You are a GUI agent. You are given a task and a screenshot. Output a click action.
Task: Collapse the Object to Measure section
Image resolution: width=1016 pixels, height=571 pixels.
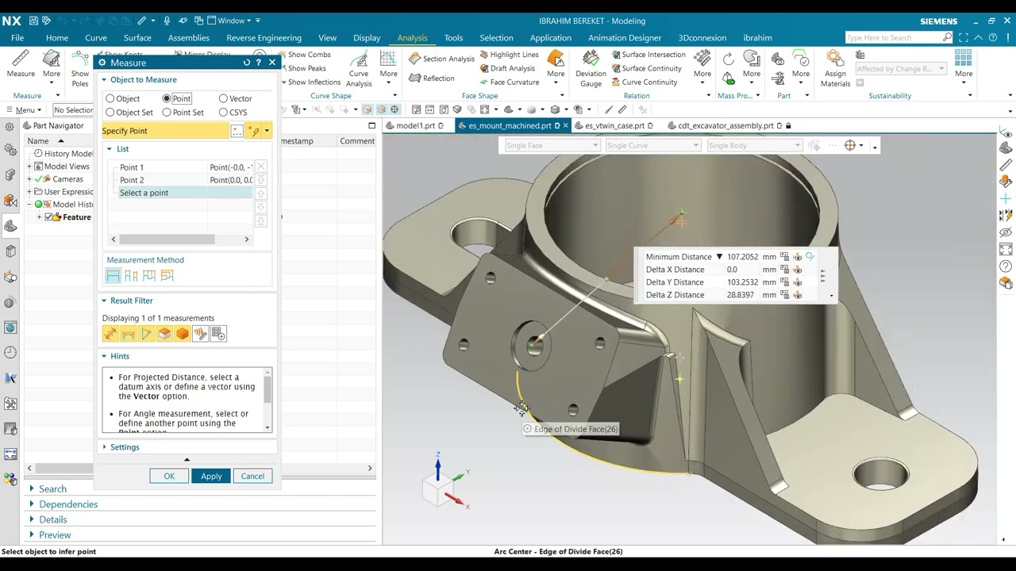coord(104,79)
